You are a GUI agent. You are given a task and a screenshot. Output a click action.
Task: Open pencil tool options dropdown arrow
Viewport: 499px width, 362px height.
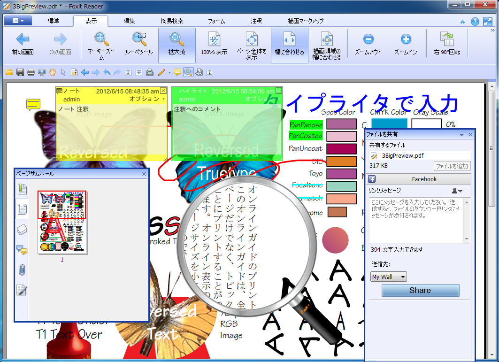(x=169, y=73)
